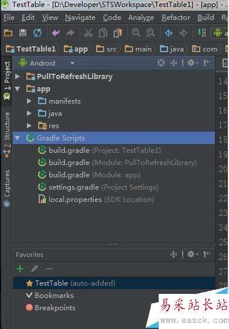Screen dimensions: 229x329
Task: Click the Open folder toolbar icon
Action: point(8,33)
